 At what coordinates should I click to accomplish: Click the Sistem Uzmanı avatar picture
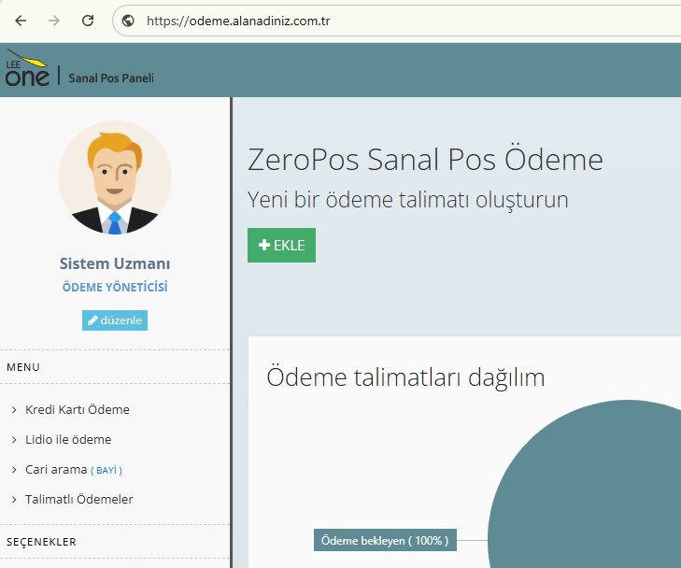pyautogui.click(x=114, y=177)
